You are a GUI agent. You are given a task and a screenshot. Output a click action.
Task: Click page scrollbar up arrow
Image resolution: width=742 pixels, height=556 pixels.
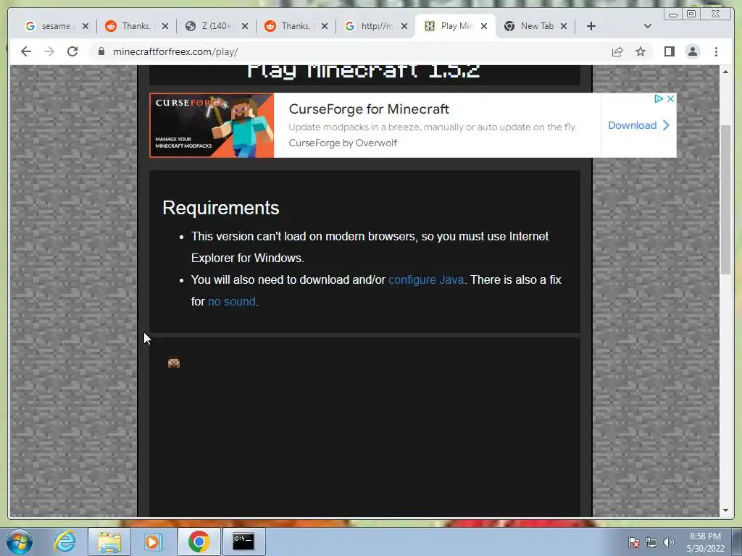725,72
